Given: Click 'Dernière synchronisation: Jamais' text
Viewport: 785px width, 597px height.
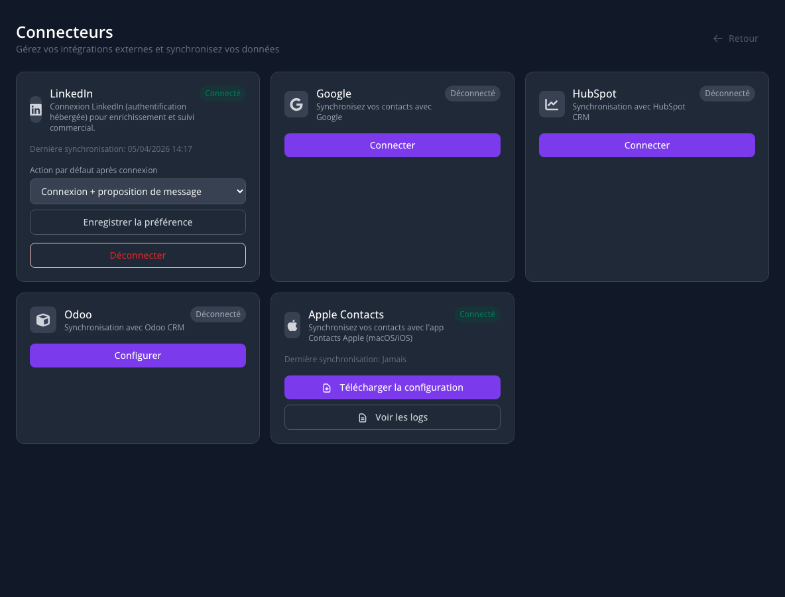Looking at the screenshot, I should (x=345, y=360).
